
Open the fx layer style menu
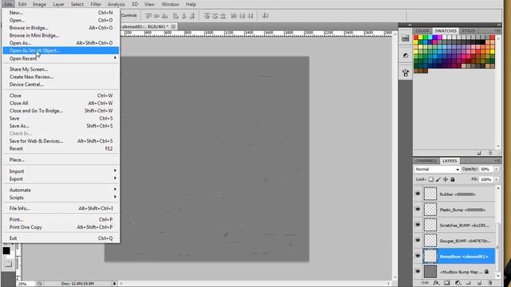point(436,283)
